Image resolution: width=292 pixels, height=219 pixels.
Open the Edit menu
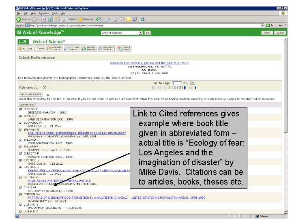pos(26,13)
